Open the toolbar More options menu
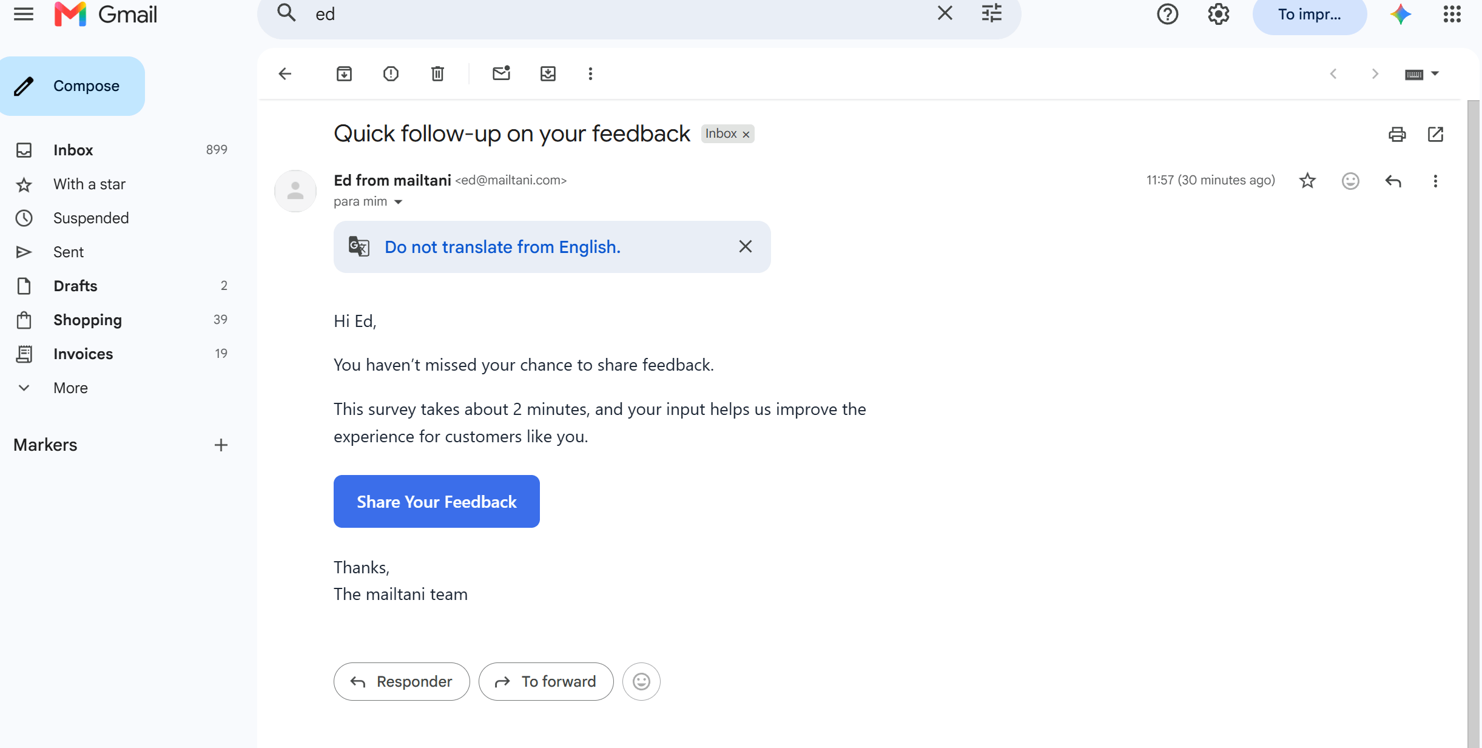This screenshot has height=748, width=1482. [x=590, y=74]
